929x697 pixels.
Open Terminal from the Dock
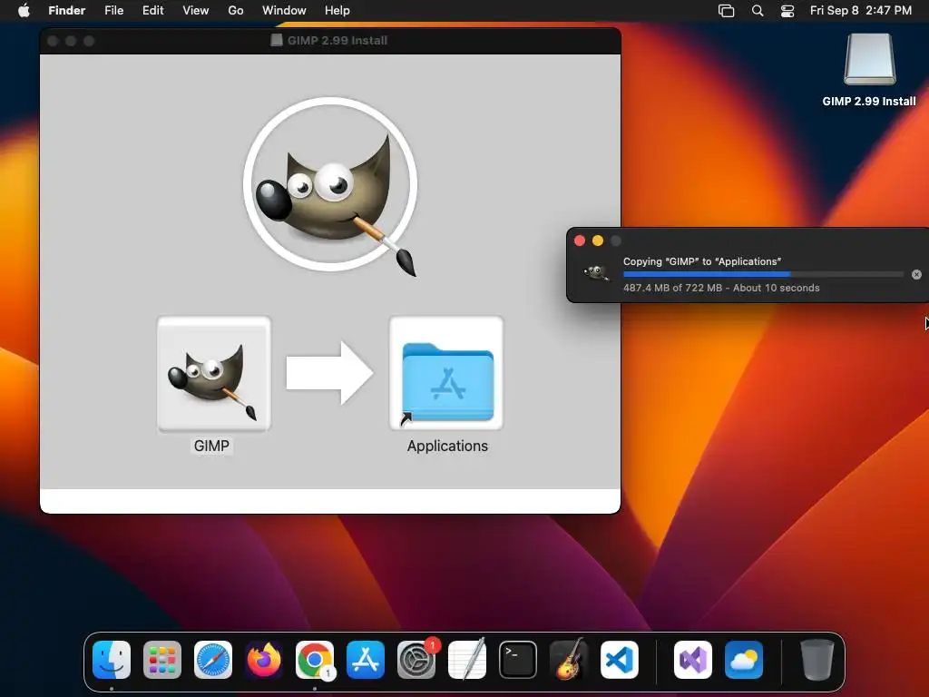coord(518,660)
